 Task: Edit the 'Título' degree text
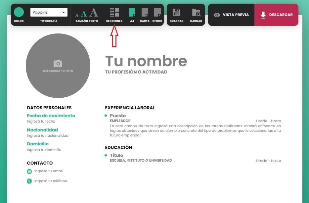[116, 155]
